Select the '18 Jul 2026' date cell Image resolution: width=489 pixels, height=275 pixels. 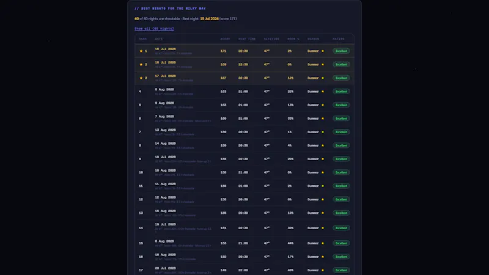click(165, 157)
